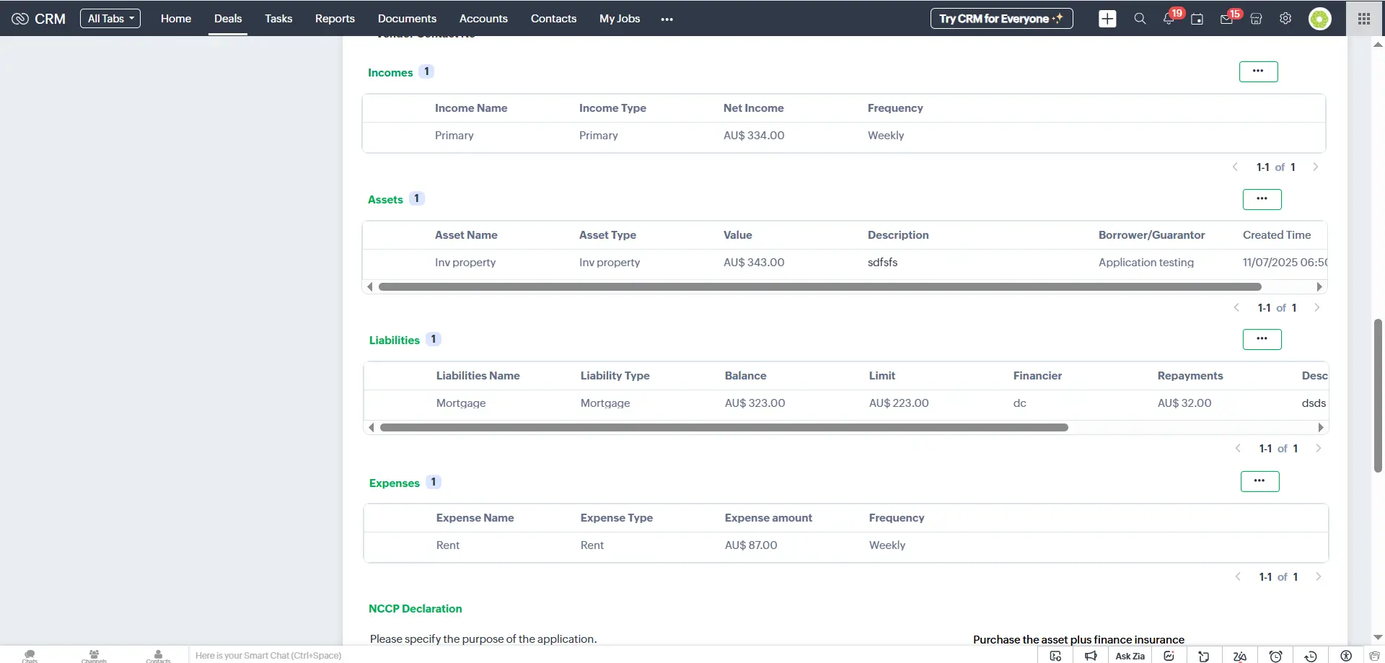Switch to the Reports tab
The image size is (1385, 663).
[335, 19]
